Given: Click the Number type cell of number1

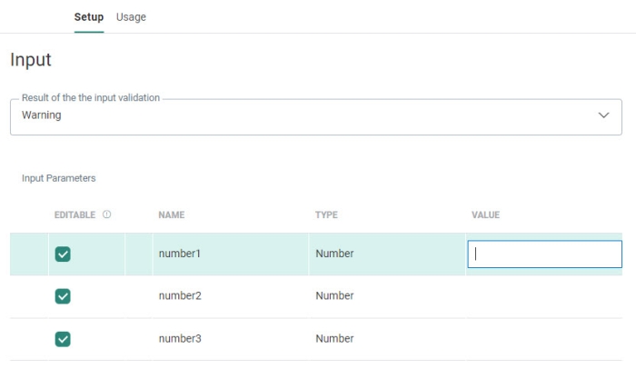Looking at the screenshot, I should (334, 254).
